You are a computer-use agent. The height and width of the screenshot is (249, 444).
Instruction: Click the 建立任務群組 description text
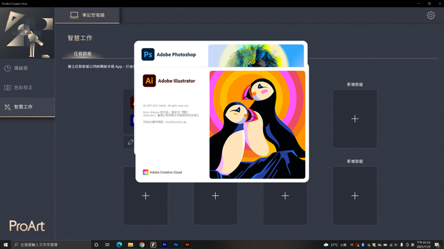101,67
